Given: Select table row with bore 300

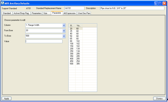Looking at the screenshot, I should click(x=83, y=54).
